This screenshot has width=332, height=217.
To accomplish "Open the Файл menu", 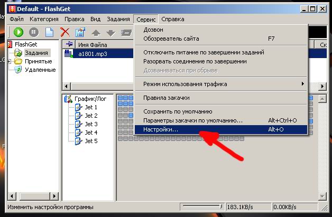I will [16, 19].
